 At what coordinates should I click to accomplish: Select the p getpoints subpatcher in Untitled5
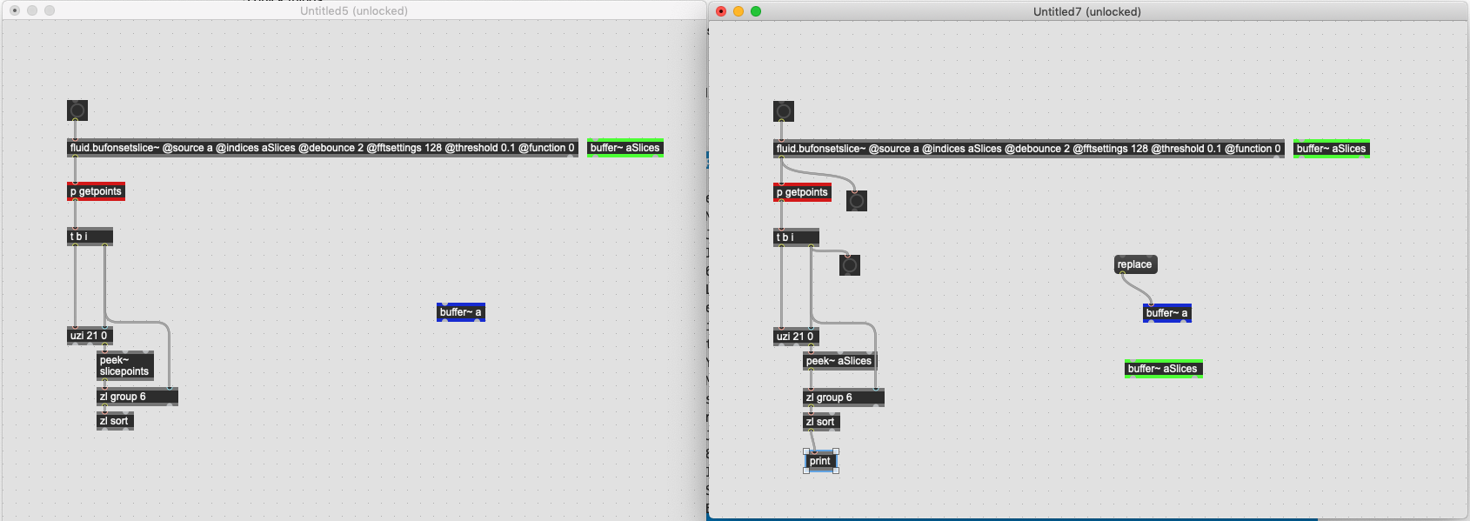click(96, 191)
